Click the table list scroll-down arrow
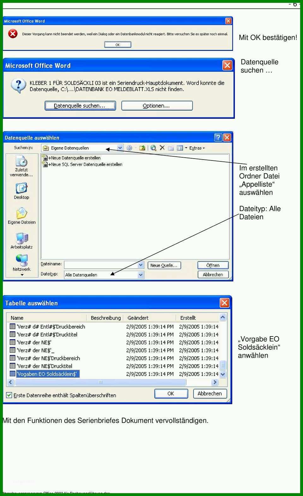303x496 pixels. point(223,374)
